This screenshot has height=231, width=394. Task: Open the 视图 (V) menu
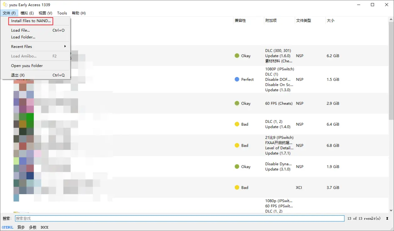tap(45, 13)
